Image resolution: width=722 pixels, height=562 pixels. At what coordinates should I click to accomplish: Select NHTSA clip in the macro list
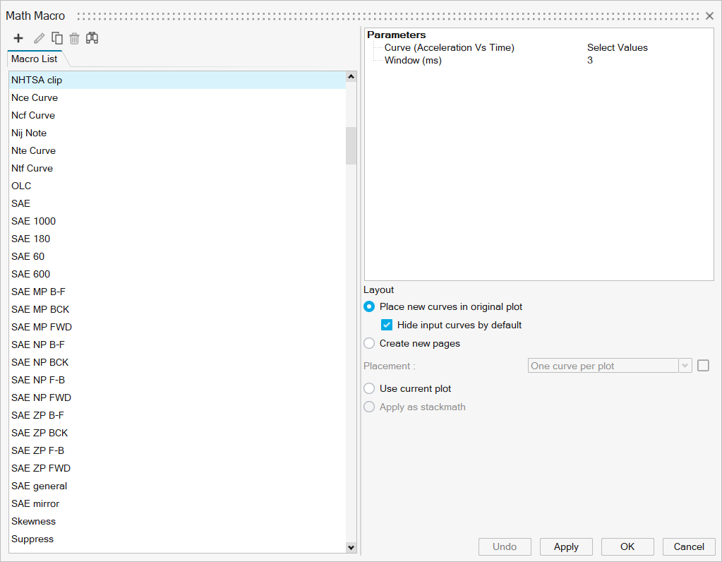pyautogui.click(x=177, y=80)
